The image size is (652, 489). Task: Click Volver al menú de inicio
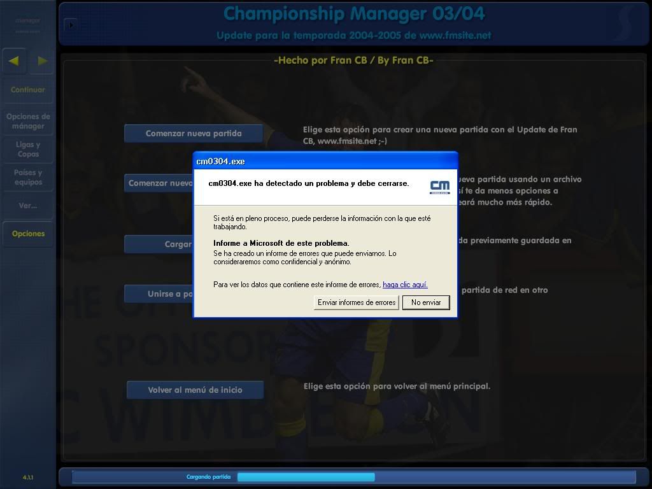point(195,390)
